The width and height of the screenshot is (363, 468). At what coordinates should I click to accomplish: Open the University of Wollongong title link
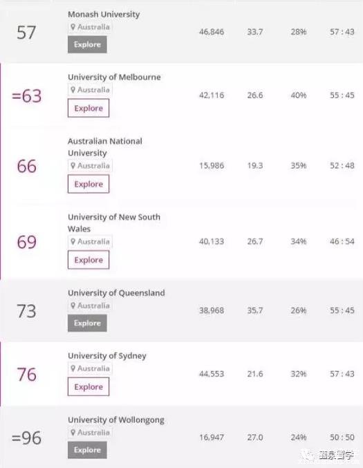tap(116, 420)
